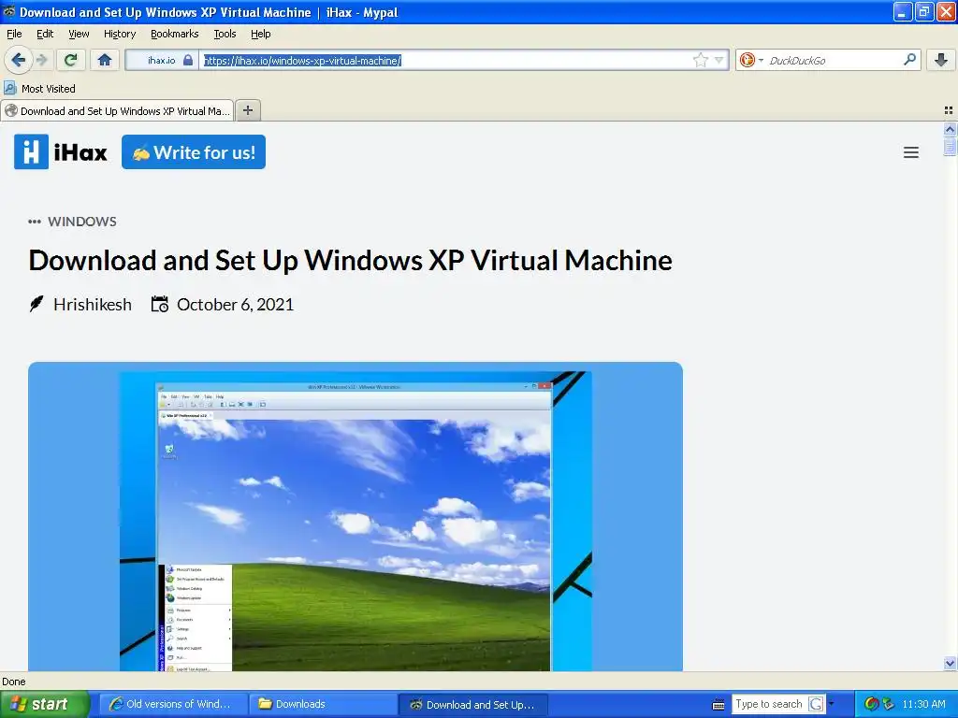The width and height of the screenshot is (958, 718).
Task: Click the iHax logo
Action: point(61,152)
